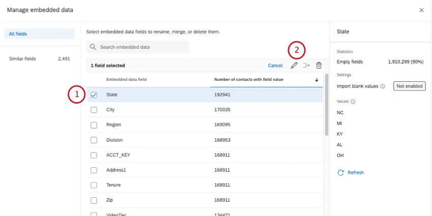
Task: Click the info icon next to Values
Action: pyautogui.click(x=353, y=102)
